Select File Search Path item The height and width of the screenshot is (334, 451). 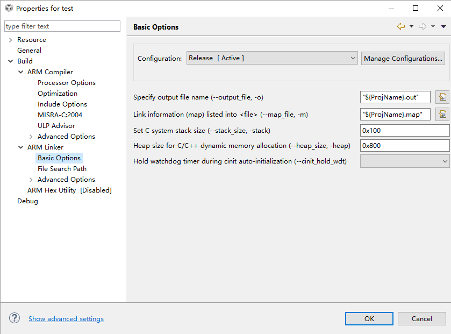(62, 169)
